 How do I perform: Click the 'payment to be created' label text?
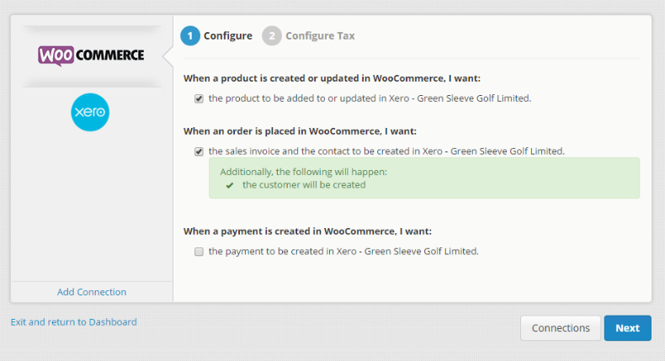click(343, 252)
